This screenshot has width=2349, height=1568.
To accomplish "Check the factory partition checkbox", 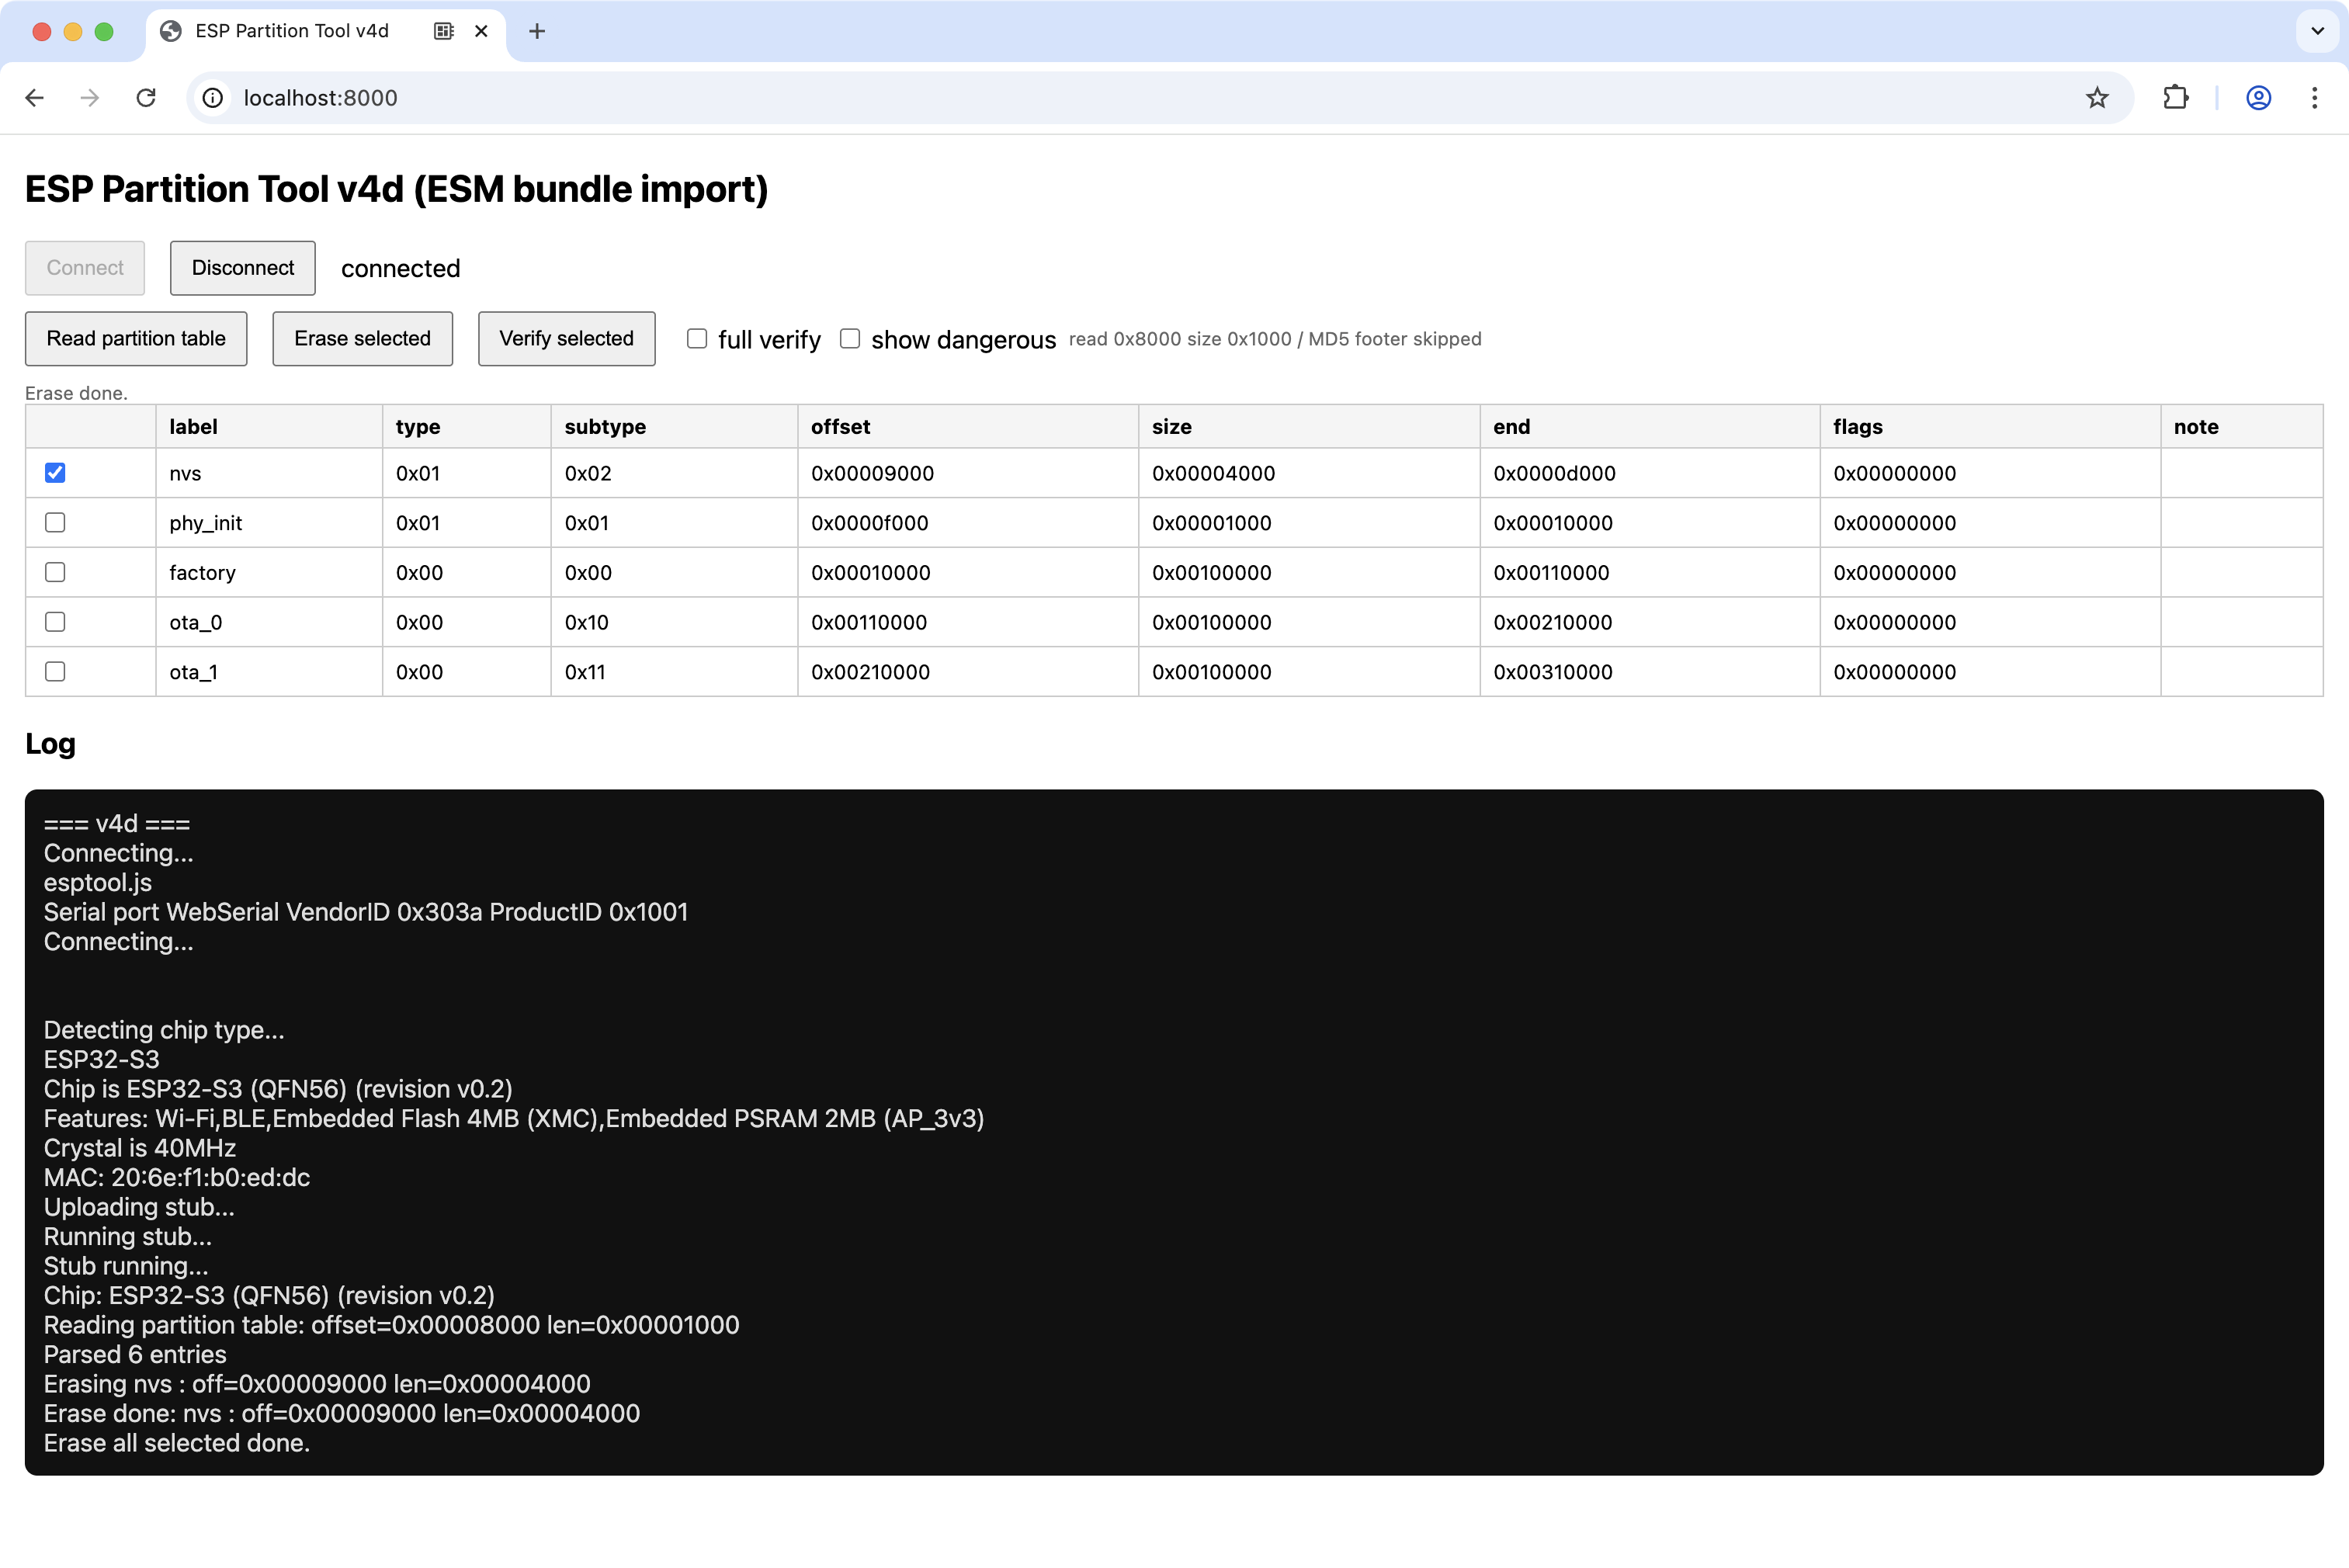I will coord(55,572).
